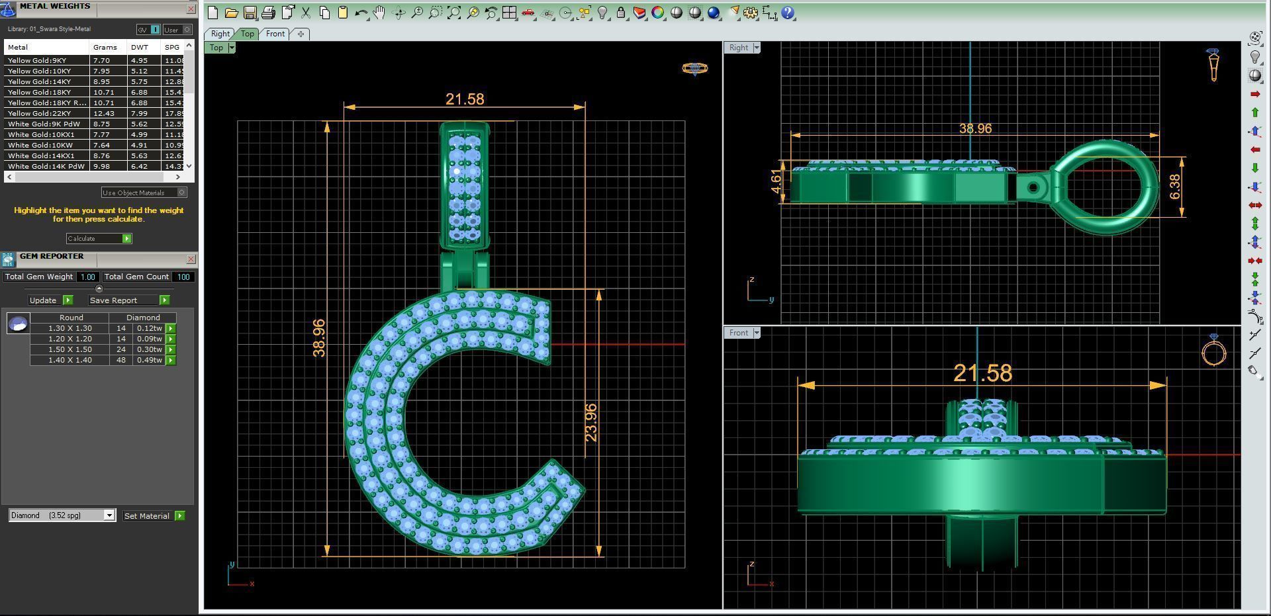Click the Zoom dynamic magnifier
The width and height of the screenshot is (1271, 616).
coord(417,13)
